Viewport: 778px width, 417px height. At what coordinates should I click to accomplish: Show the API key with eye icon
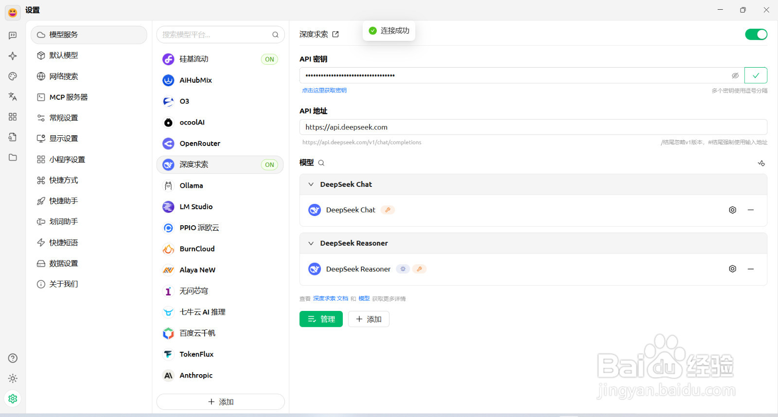click(735, 75)
